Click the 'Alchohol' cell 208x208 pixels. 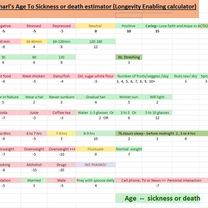[34, 165]
